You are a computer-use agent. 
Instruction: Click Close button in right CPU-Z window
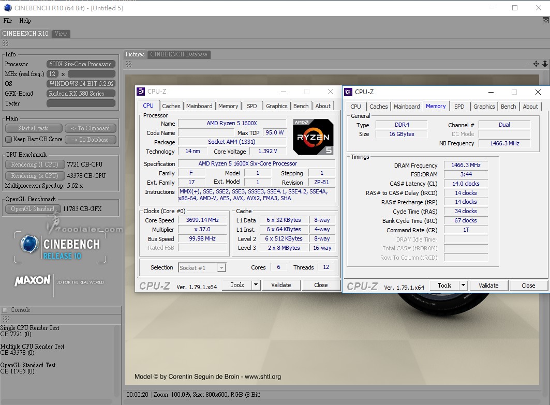point(528,286)
